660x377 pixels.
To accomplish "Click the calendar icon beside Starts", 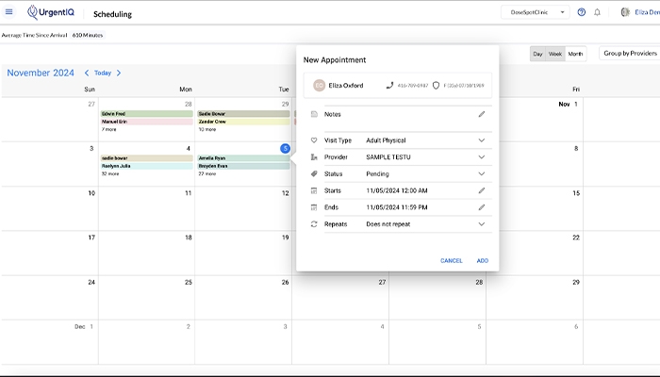I will coord(314,190).
